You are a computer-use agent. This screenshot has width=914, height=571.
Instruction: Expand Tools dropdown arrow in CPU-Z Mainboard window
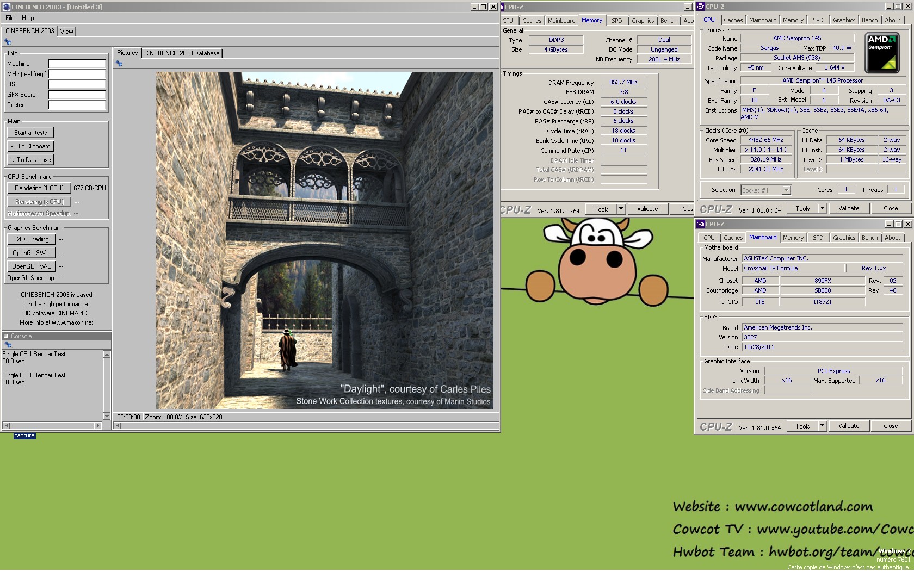click(x=822, y=426)
